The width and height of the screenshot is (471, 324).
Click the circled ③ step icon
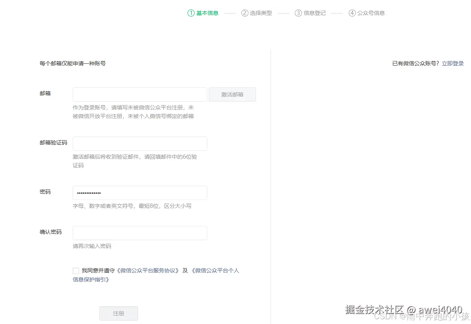298,13
